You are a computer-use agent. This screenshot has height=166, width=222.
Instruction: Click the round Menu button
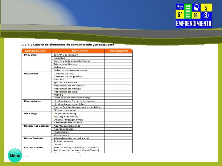tap(15, 156)
